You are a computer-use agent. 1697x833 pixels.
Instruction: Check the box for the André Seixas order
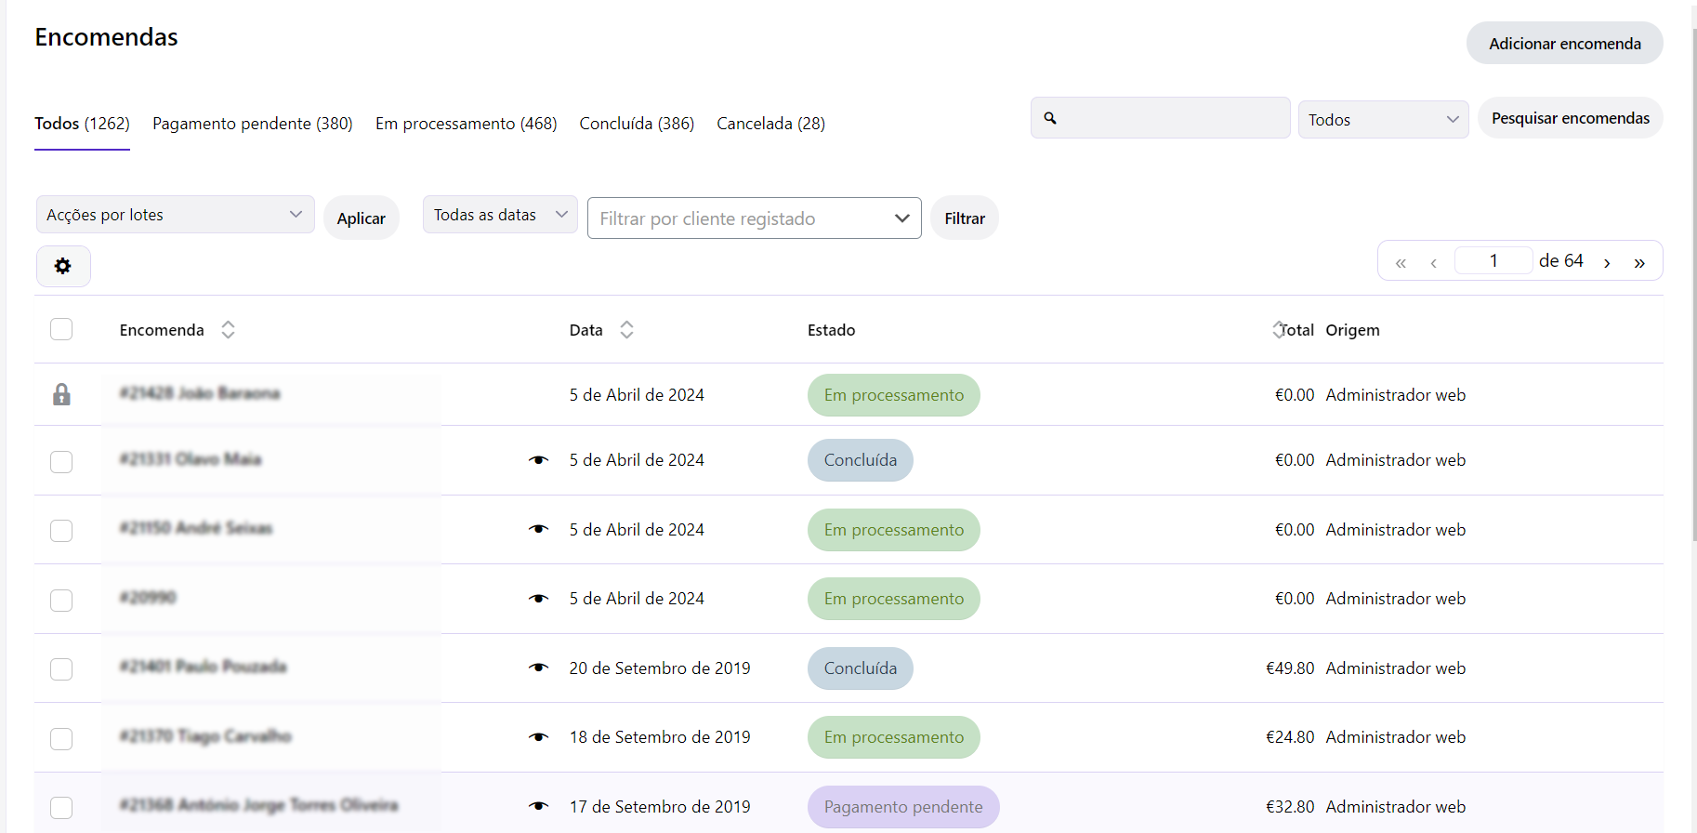61,530
